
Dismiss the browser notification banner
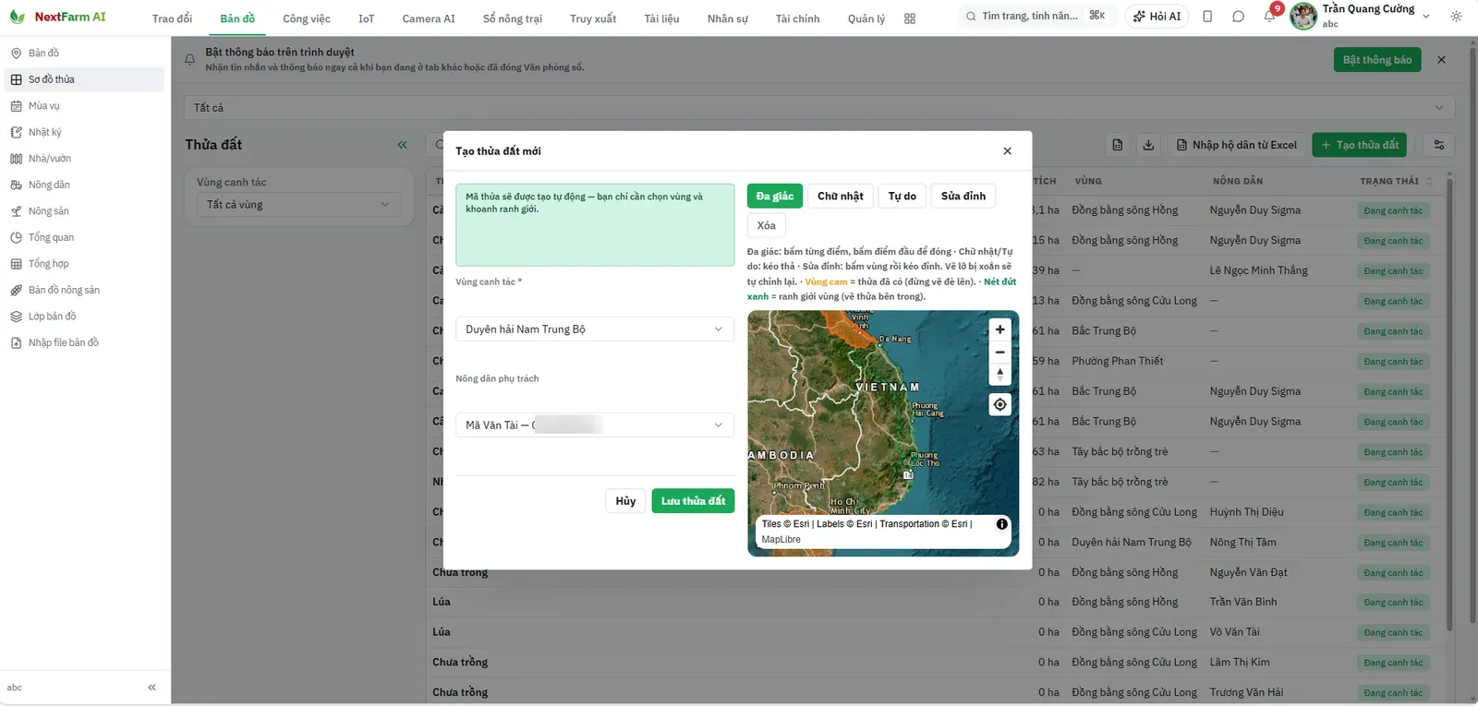1441,60
